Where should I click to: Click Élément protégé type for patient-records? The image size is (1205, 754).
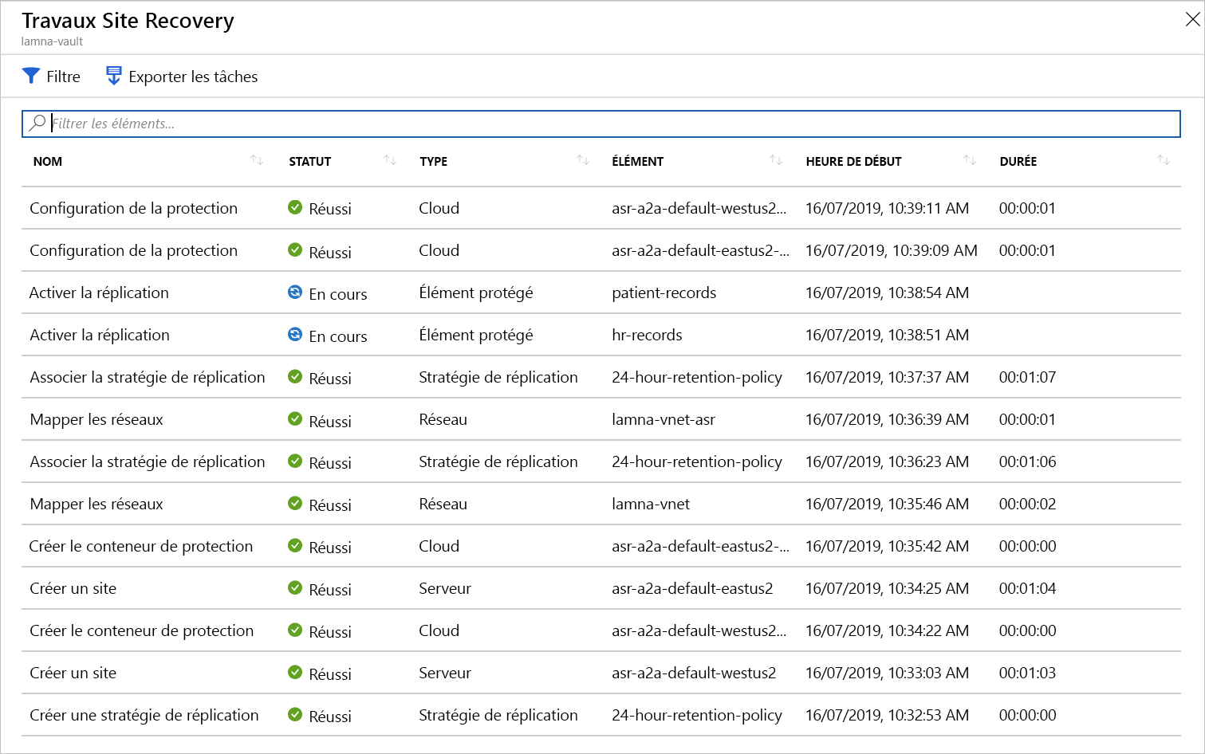[475, 293]
